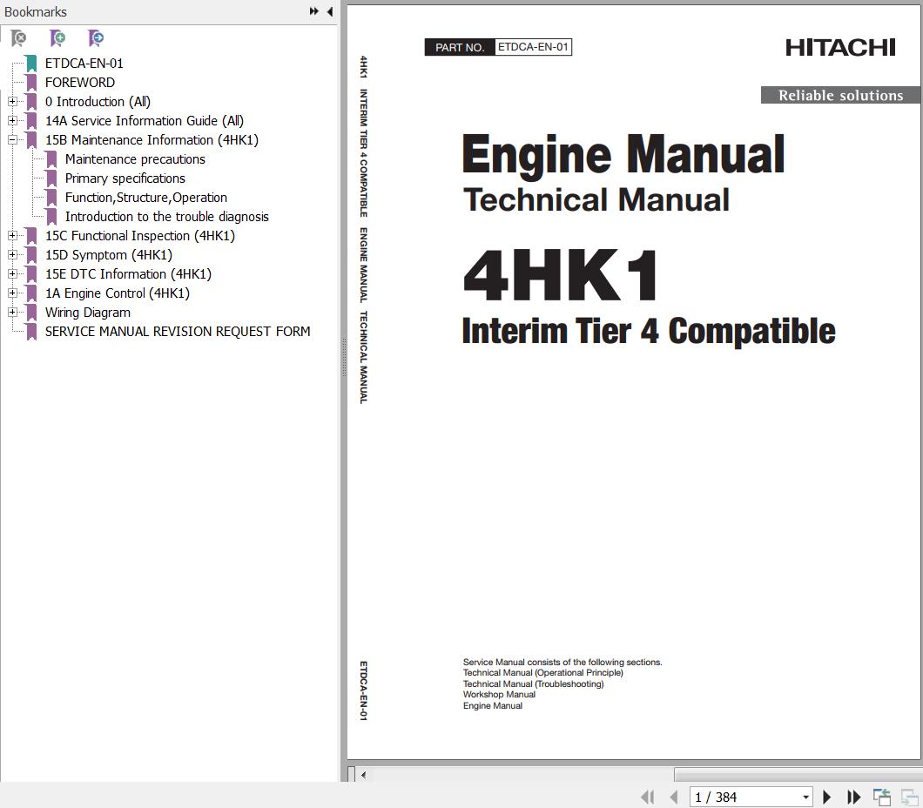
Task: Expand the 15D Symptom (4HK1) bookmark
Action: click(12, 255)
